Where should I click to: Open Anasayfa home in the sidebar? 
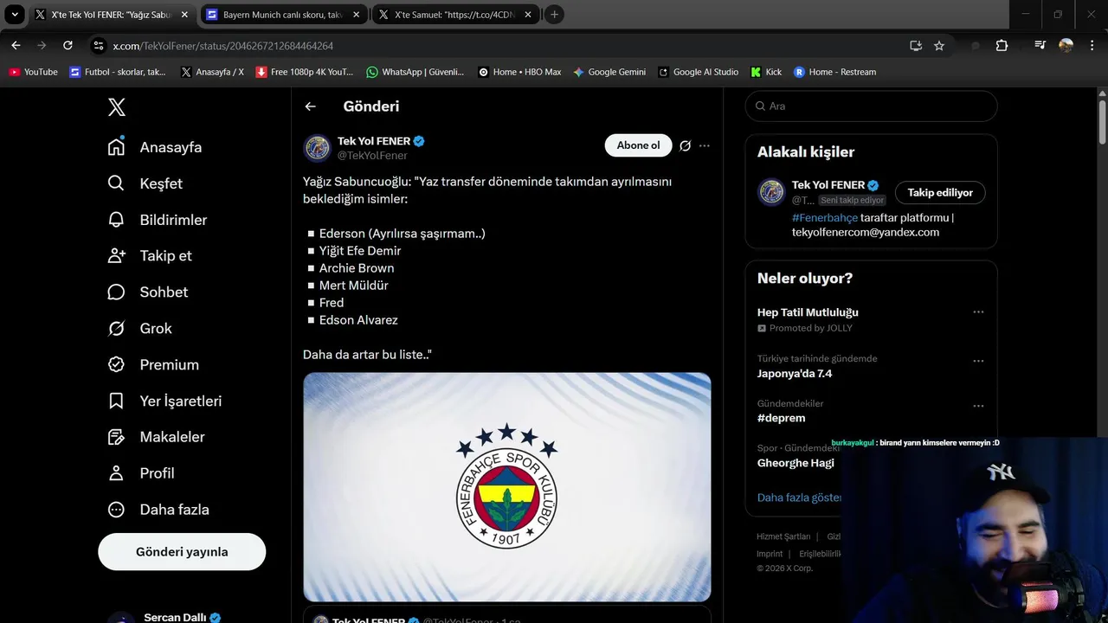(155, 147)
